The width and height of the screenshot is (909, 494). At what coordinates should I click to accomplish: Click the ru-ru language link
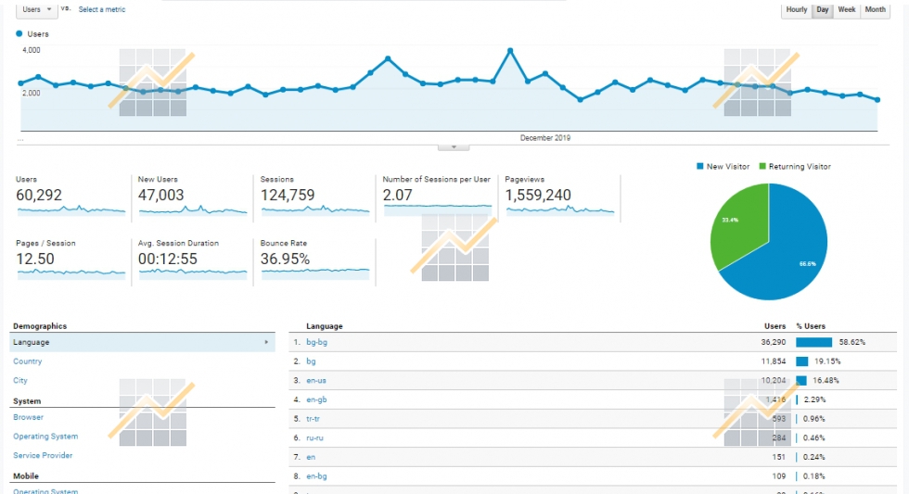click(314, 437)
